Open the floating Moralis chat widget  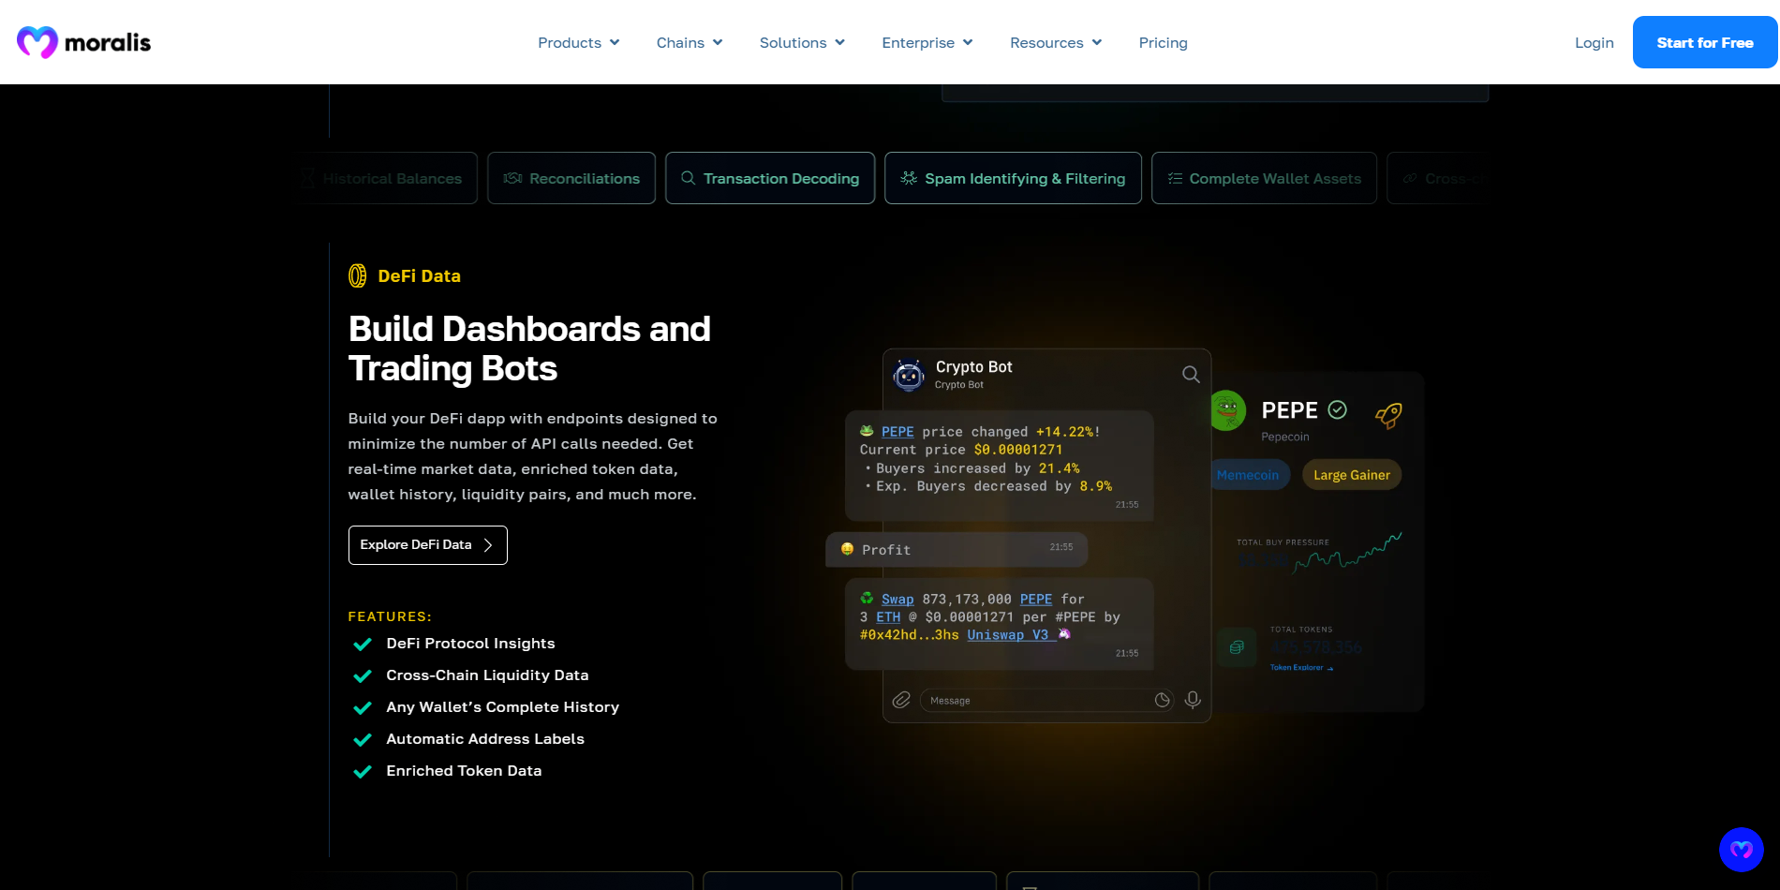pos(1741,850)
